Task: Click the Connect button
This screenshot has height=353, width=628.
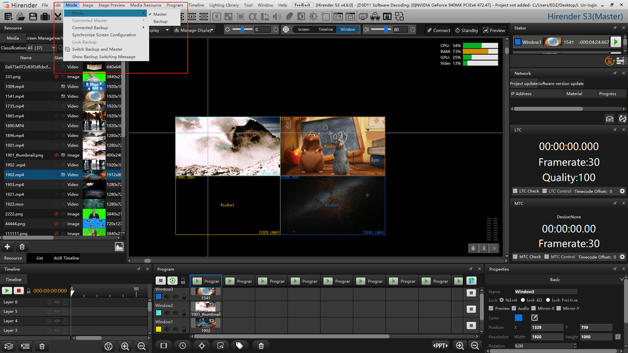Action: (438, 30)
